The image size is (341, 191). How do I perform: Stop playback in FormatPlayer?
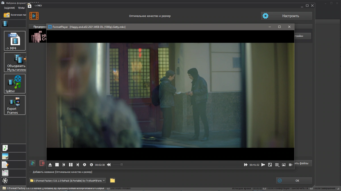click(57, 165)
